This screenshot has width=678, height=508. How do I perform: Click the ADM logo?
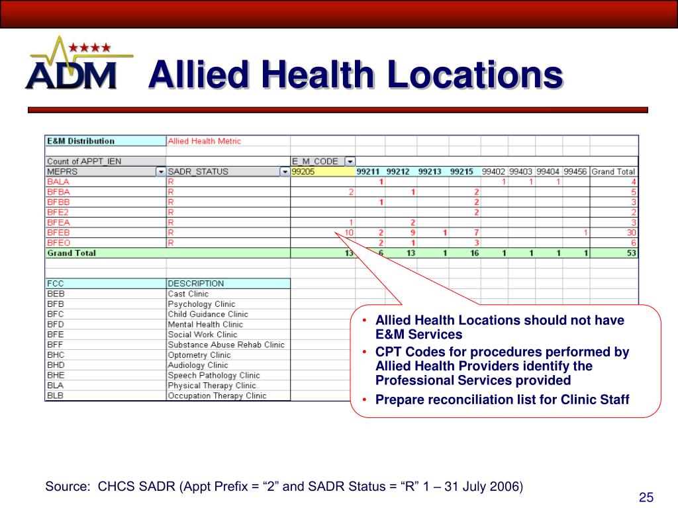(79, 63)
